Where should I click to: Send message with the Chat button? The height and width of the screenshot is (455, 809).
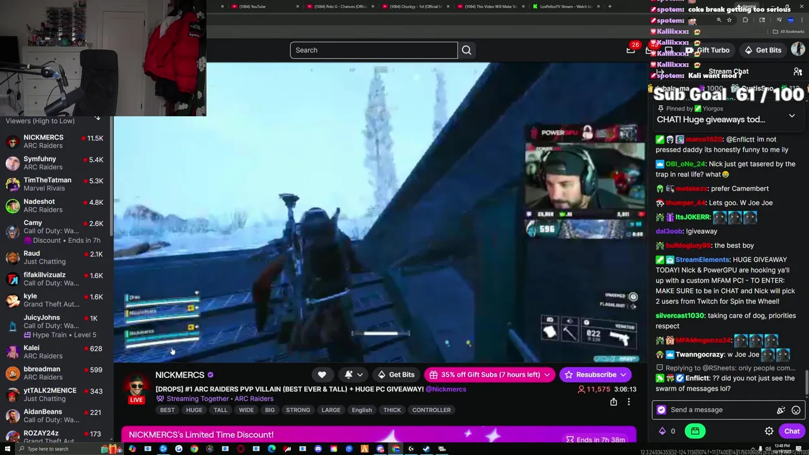792,431
